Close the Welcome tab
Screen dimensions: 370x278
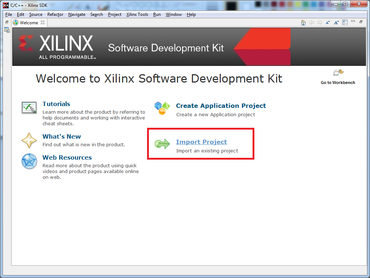[43, 22]
